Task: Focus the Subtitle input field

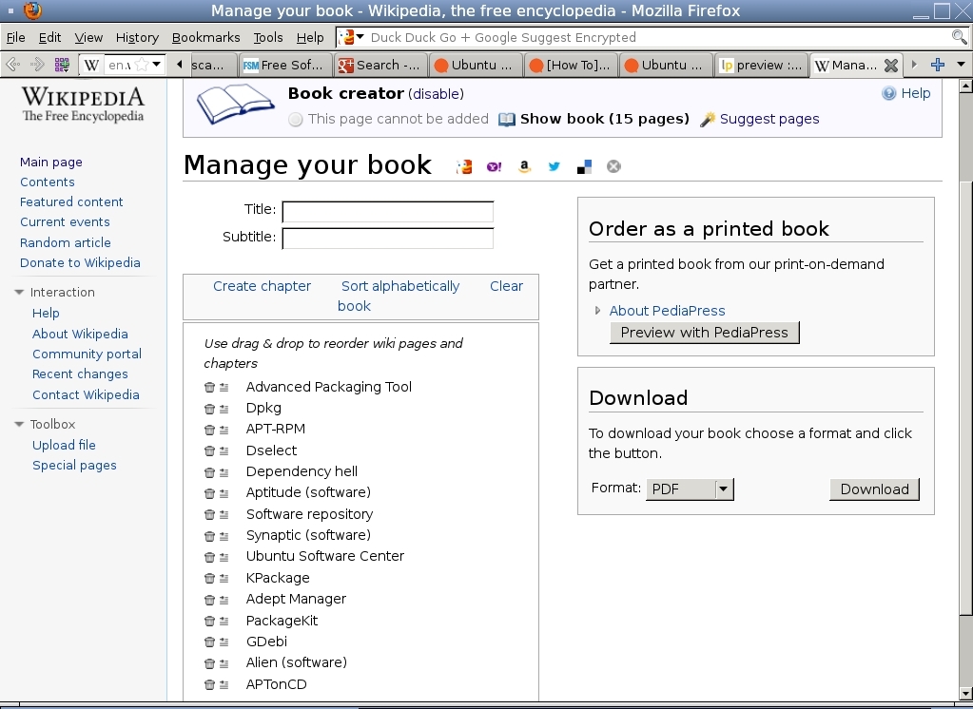Action: (388, 239)
